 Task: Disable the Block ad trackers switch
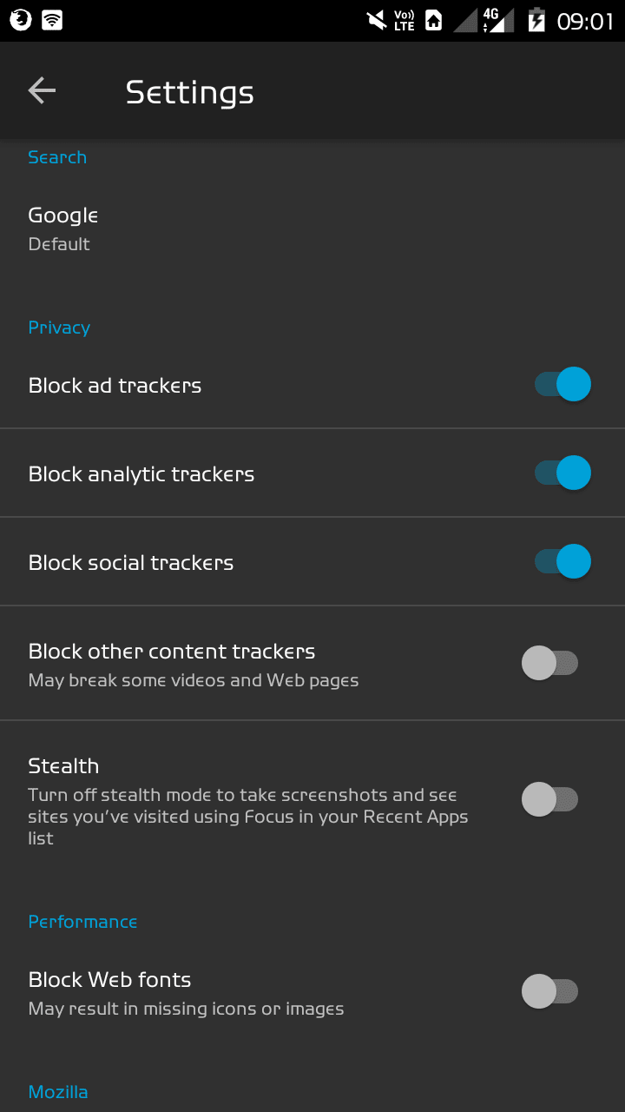[x=562, y=384]
